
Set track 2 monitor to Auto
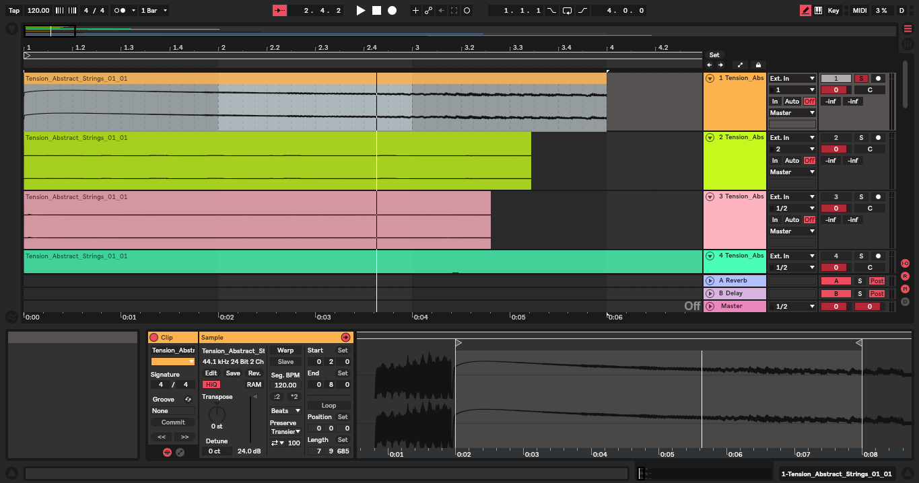(792, 161)
